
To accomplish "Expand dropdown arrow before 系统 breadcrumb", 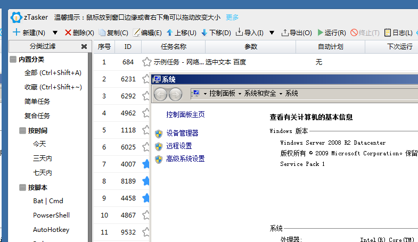I will (281, 94).
